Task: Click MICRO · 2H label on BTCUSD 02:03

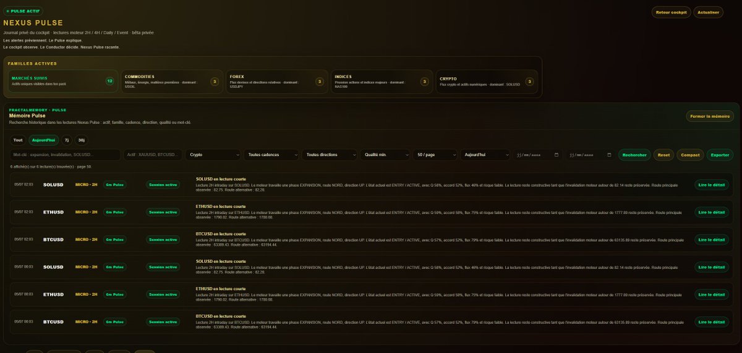Action: click(87, 239)
